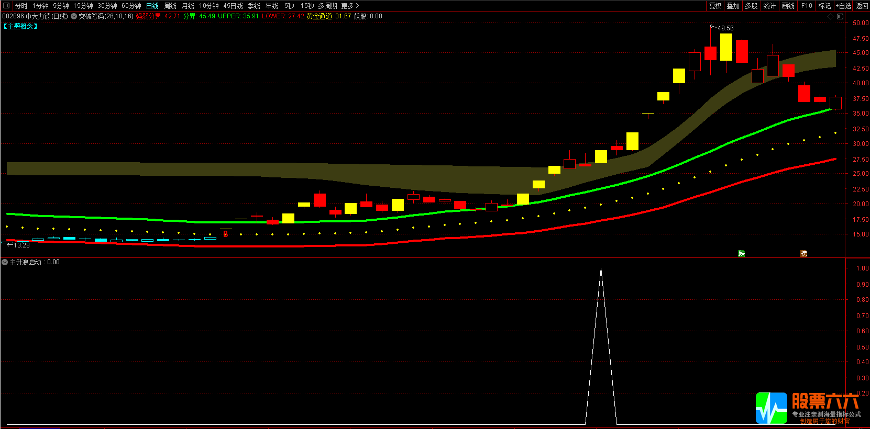Image resolution: width=870 pixels, height=429 pixels.
Task: Click the red info marker near candles
Action: click(225, 234)
